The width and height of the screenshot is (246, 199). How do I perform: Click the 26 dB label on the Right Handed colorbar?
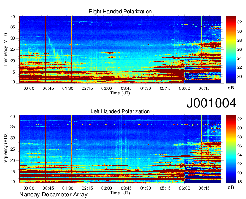(x=239, y=49)
